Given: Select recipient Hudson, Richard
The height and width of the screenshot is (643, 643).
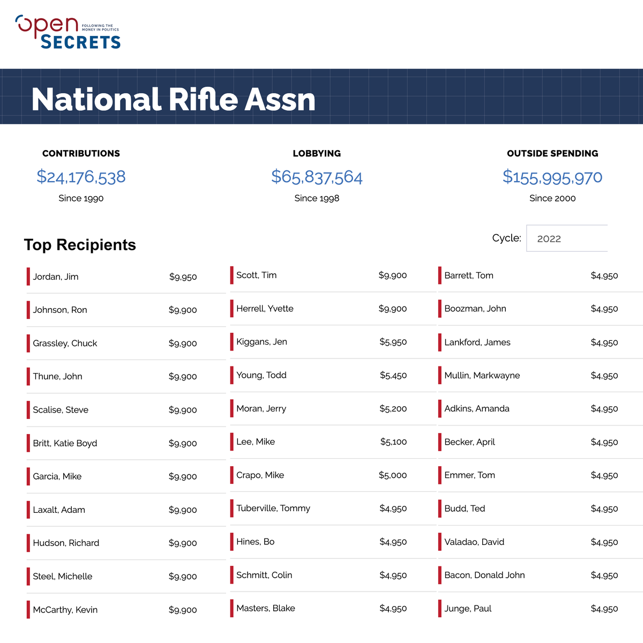Looking at the screenshot, I should tap(66, 543).
